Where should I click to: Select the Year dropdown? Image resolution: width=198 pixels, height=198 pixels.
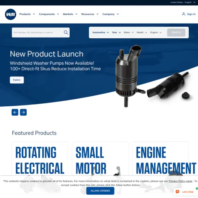[x=116, y=32]
